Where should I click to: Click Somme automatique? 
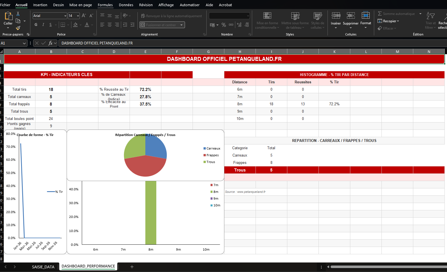(x=396, y=14)
